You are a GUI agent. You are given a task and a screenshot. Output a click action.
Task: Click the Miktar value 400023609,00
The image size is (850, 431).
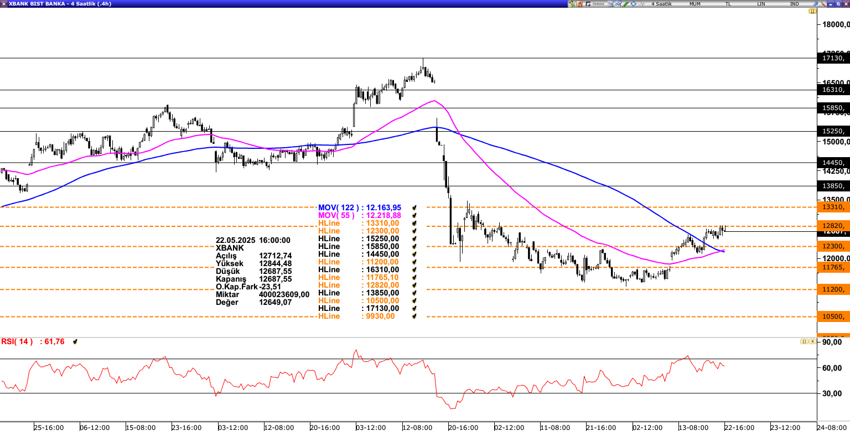pyautogui.click(x=284, y=295)
